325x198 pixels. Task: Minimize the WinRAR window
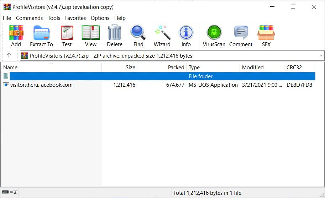coord(272,7)
